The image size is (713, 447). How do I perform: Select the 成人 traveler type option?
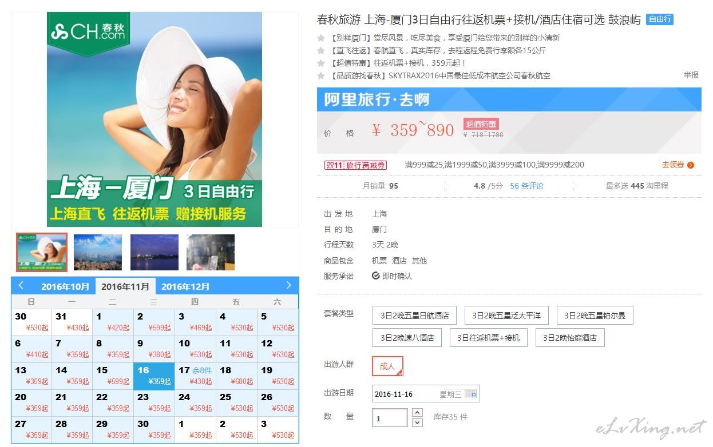387,366
